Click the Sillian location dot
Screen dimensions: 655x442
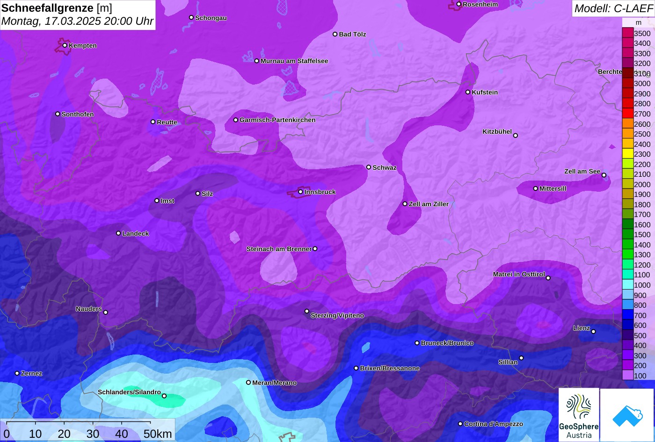521,358
